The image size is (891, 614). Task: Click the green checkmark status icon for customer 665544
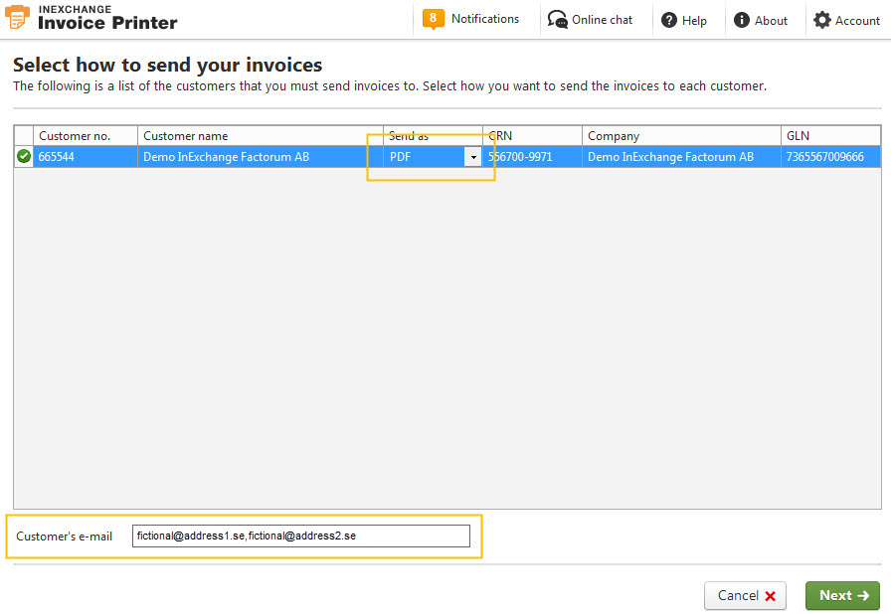(x=24, y=156)
